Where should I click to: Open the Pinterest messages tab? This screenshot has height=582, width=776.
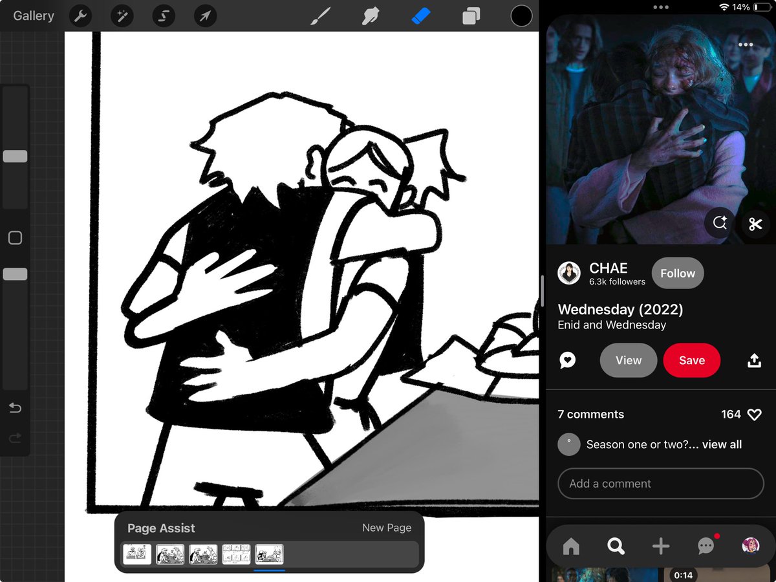[706, 546]
